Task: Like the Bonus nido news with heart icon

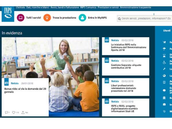Action: [x=13, y=113]
